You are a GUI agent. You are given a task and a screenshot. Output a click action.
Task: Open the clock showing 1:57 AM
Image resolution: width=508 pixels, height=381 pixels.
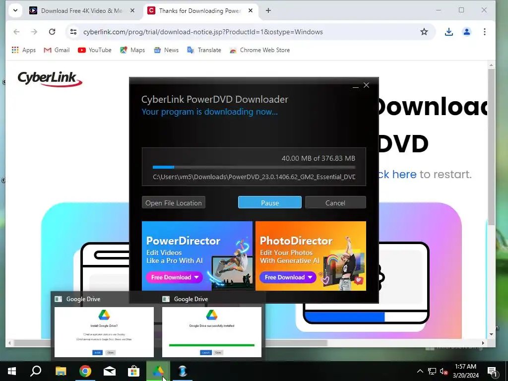tap(465, 371)
